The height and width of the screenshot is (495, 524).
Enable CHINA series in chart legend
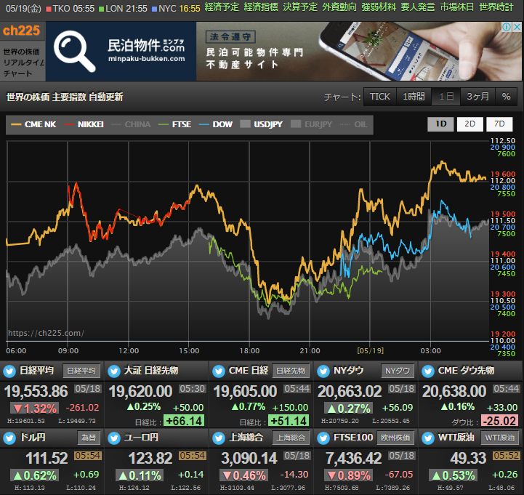tap(131, 124)
